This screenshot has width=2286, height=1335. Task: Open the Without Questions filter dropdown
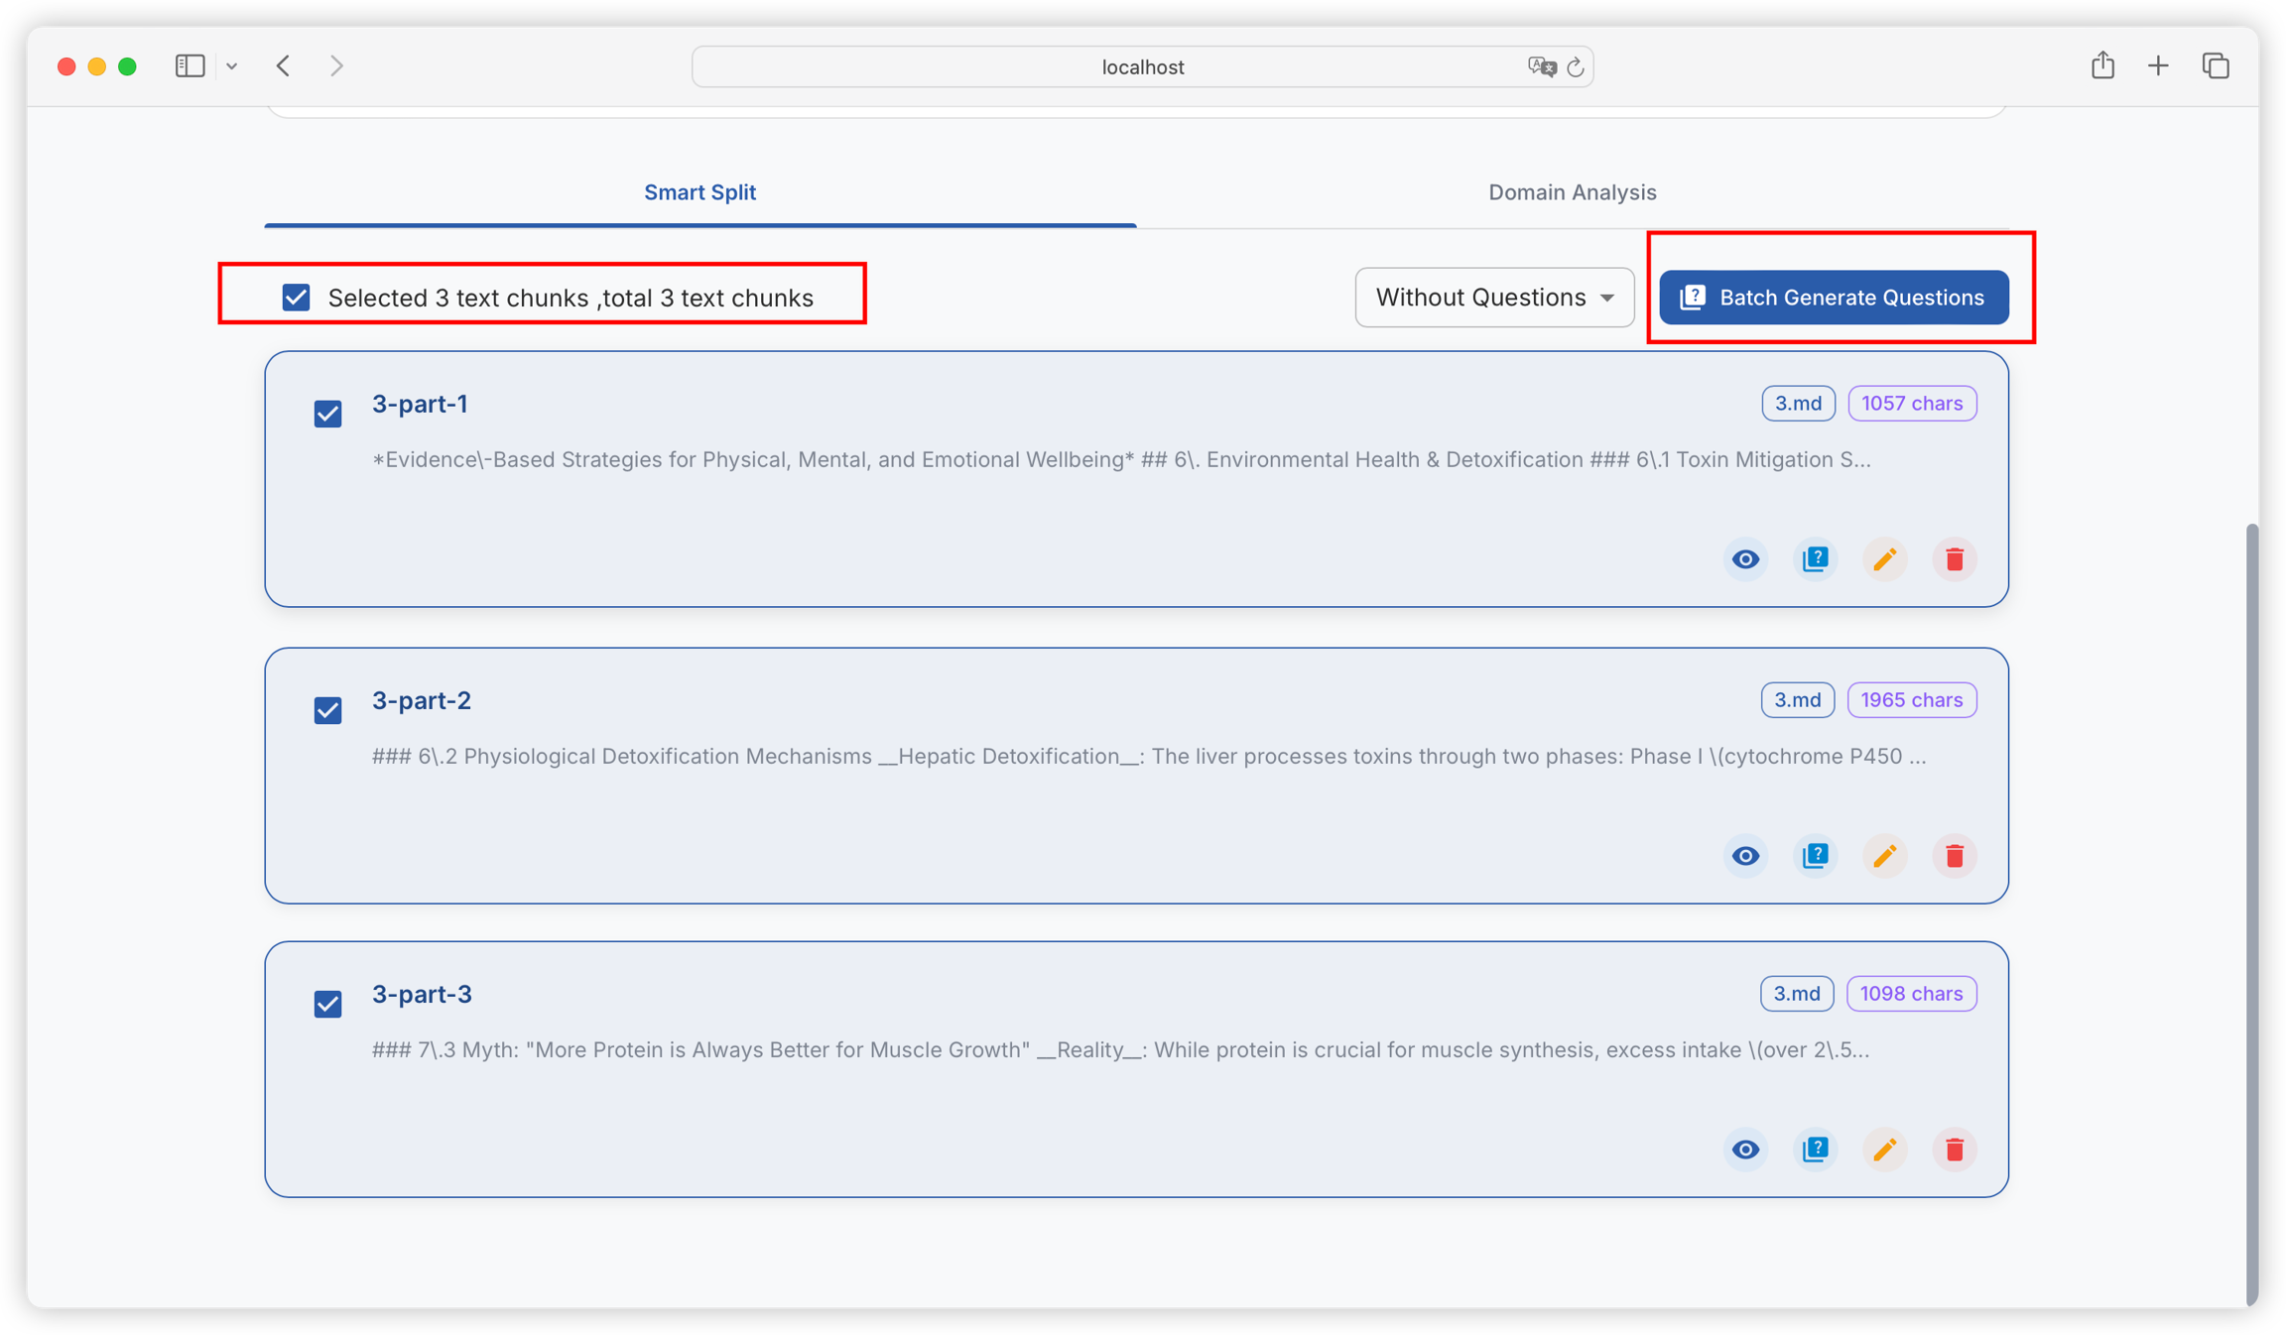click(1493, 298)
